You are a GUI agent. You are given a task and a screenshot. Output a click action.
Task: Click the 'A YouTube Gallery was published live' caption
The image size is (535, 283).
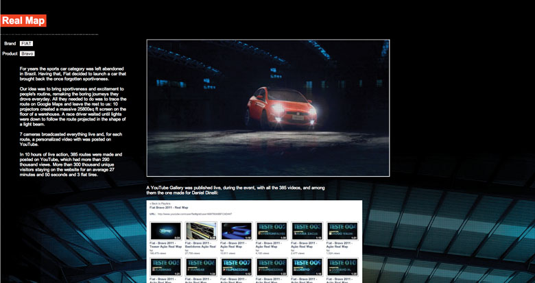(x=235, y=190)
